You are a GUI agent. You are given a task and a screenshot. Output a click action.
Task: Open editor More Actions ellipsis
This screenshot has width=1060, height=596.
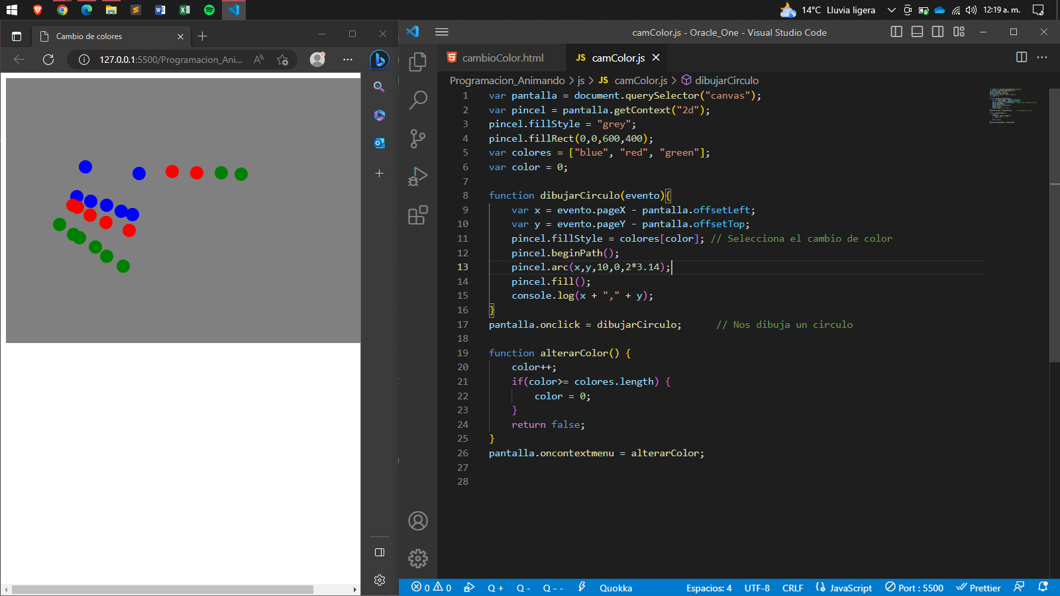pyautogui.click(x=1042, y=58)
